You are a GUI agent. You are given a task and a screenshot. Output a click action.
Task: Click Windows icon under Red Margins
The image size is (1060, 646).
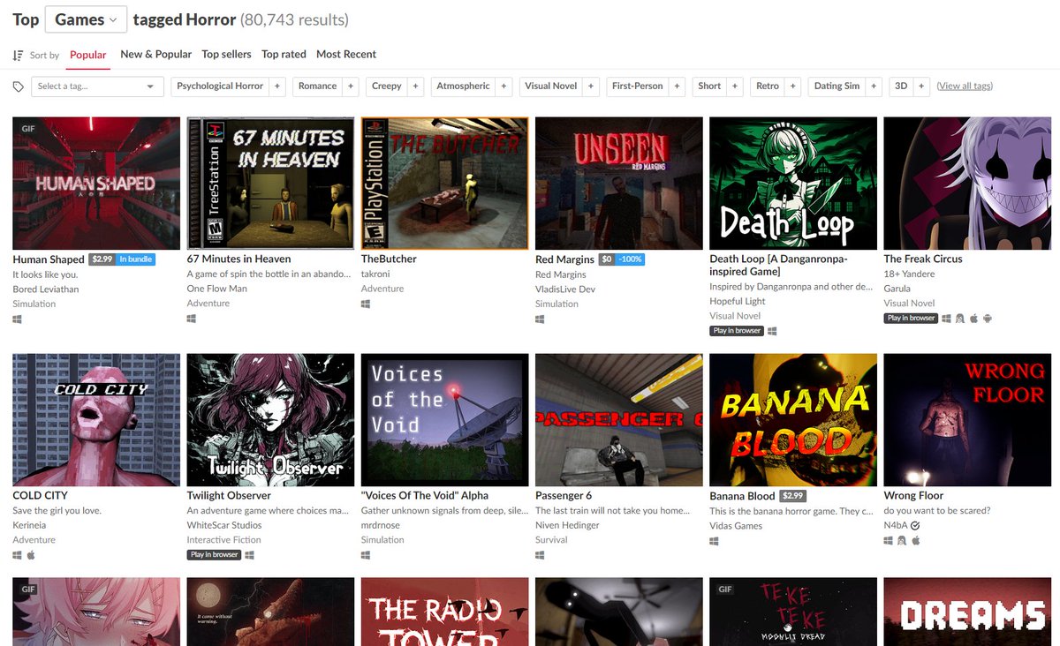(x=540, y=319)
